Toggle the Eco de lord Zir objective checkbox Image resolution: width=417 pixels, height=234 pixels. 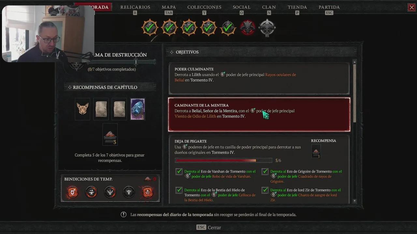[265, 190]
